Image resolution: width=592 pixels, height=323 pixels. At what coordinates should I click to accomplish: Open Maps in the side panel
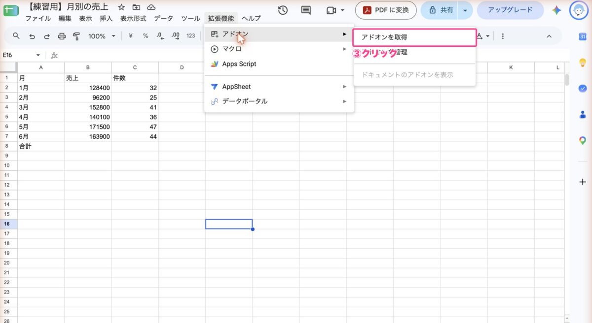582,141
